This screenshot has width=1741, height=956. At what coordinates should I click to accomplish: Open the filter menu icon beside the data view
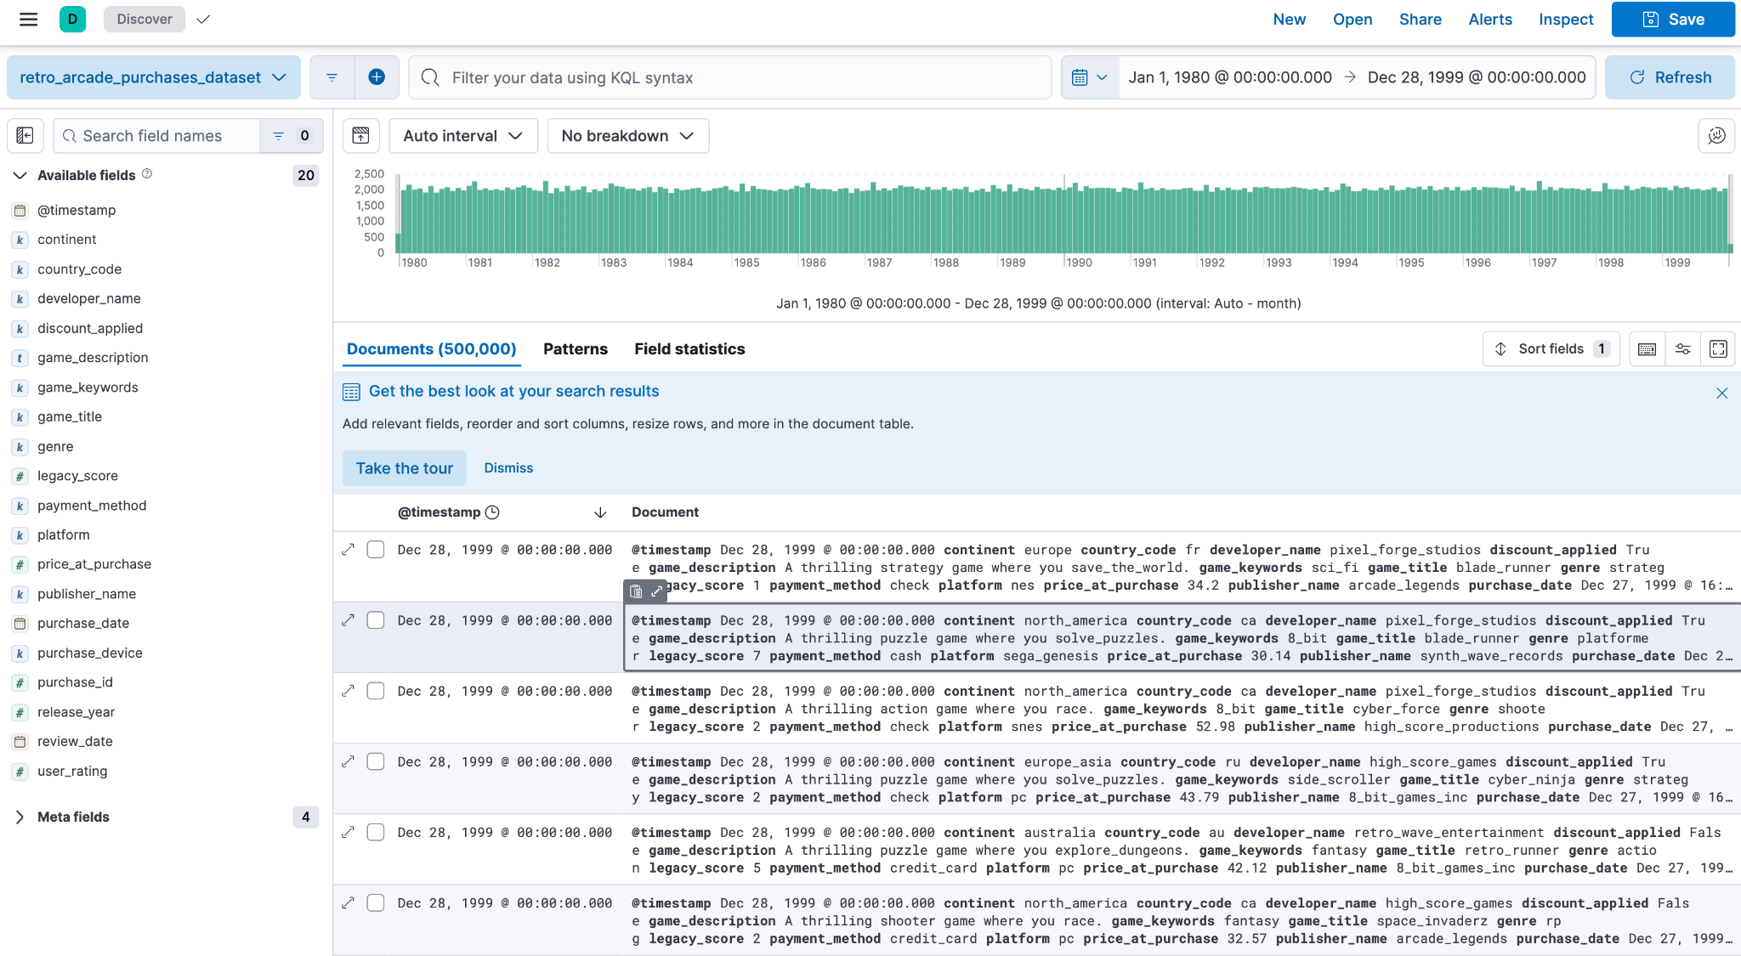pos(332,77)
